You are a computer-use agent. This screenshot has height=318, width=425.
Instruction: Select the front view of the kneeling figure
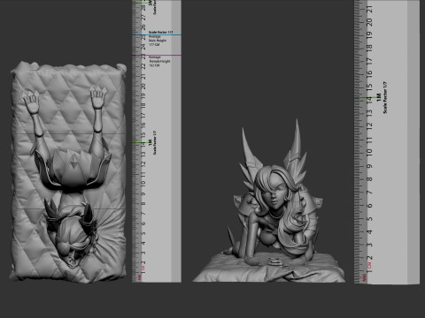click(x=268, y=201)
